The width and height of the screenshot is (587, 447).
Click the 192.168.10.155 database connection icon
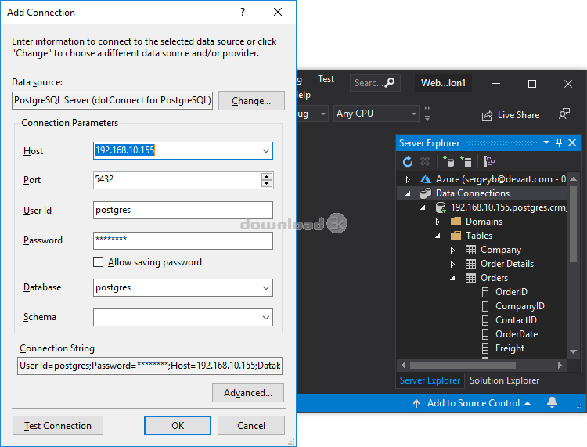441,207
